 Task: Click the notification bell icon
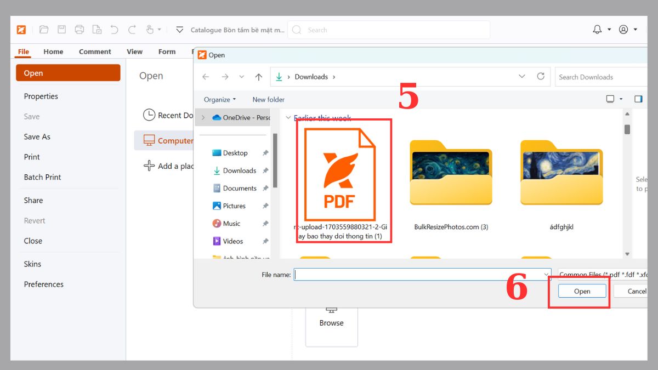click(598, 30)
